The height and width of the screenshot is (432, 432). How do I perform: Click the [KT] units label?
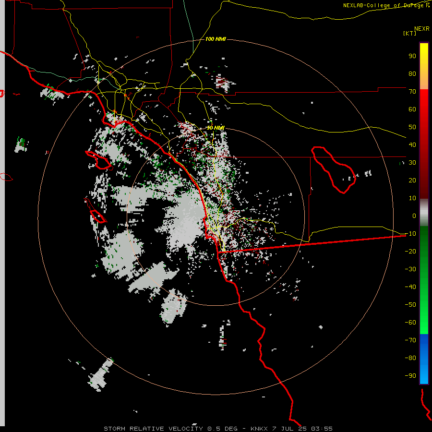(x=410, y=33)
